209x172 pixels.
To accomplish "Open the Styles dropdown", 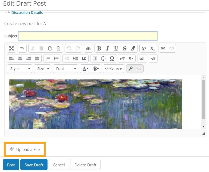I will (x=19, y=69).
